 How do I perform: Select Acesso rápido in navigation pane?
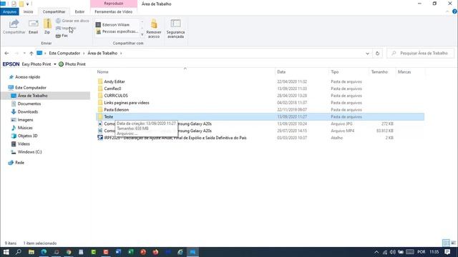tap(27, 77)
